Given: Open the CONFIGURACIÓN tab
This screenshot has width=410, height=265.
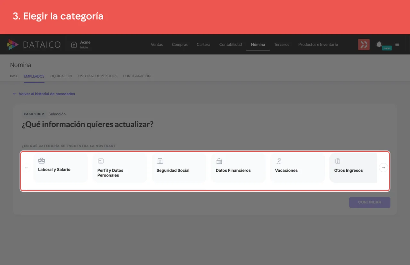Looking at the screenshot, I should (137, 76).
